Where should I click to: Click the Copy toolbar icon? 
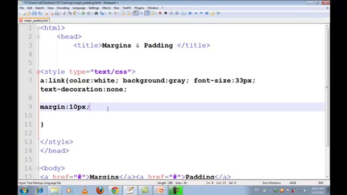pos(70,13)
